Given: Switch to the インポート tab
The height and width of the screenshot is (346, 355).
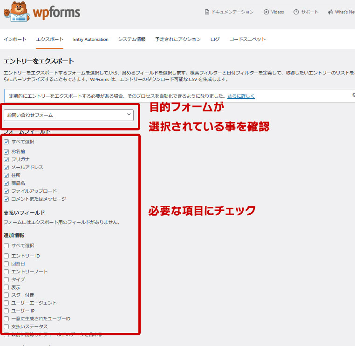Looking at the screenshot, I should 15,39.
